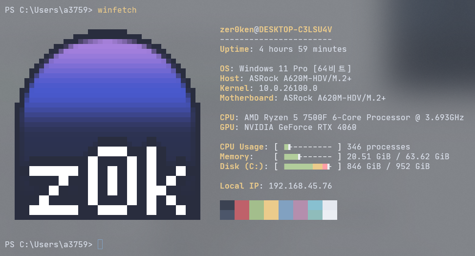Viewport: 475px width, 256px height.
Task: Click the Host ASRock A620M-HDV/M.2+ line
Action: click(286, 79)
